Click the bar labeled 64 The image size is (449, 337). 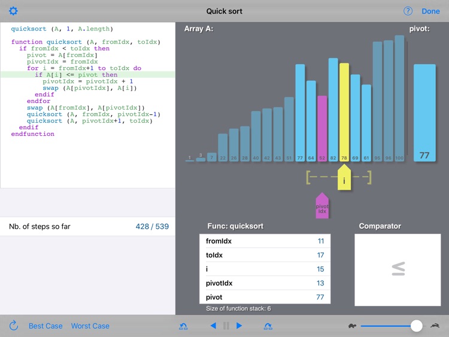(311, 121)
